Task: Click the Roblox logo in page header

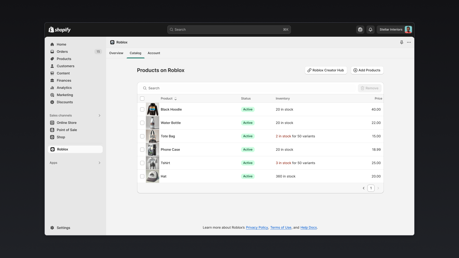Action: pyautogui.click(x=112, y=42)
